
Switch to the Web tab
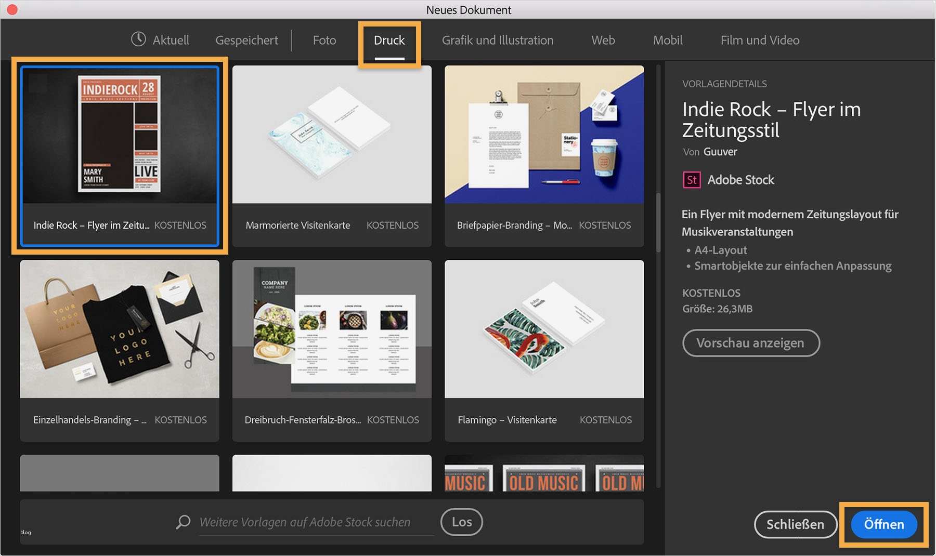click(x=603, y=40)
